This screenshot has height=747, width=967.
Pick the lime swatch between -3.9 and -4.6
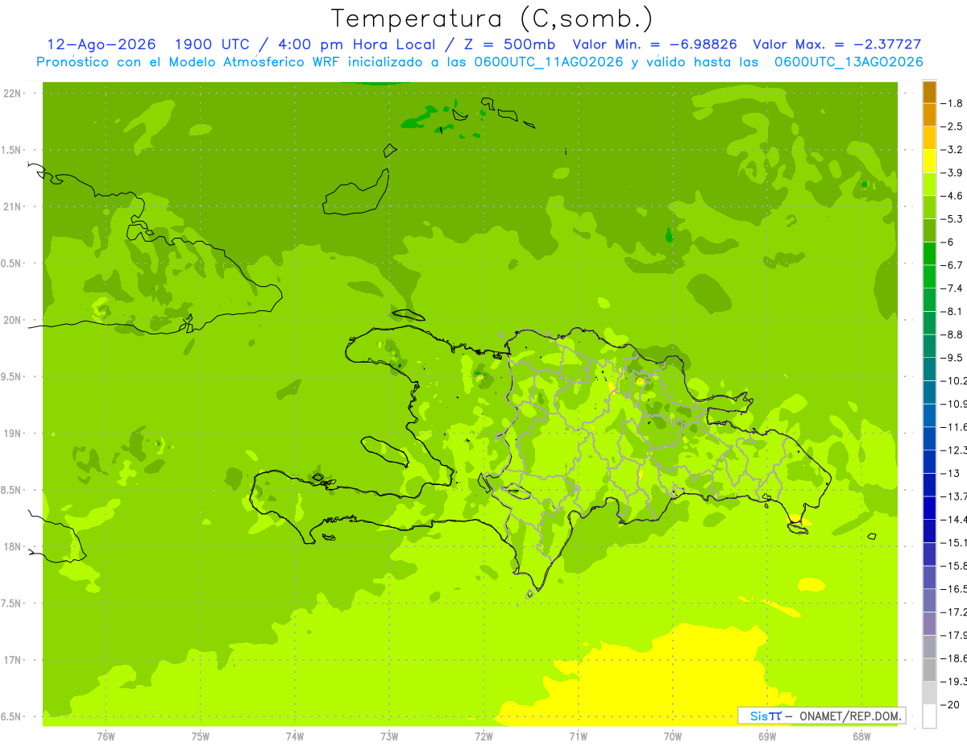929,185
